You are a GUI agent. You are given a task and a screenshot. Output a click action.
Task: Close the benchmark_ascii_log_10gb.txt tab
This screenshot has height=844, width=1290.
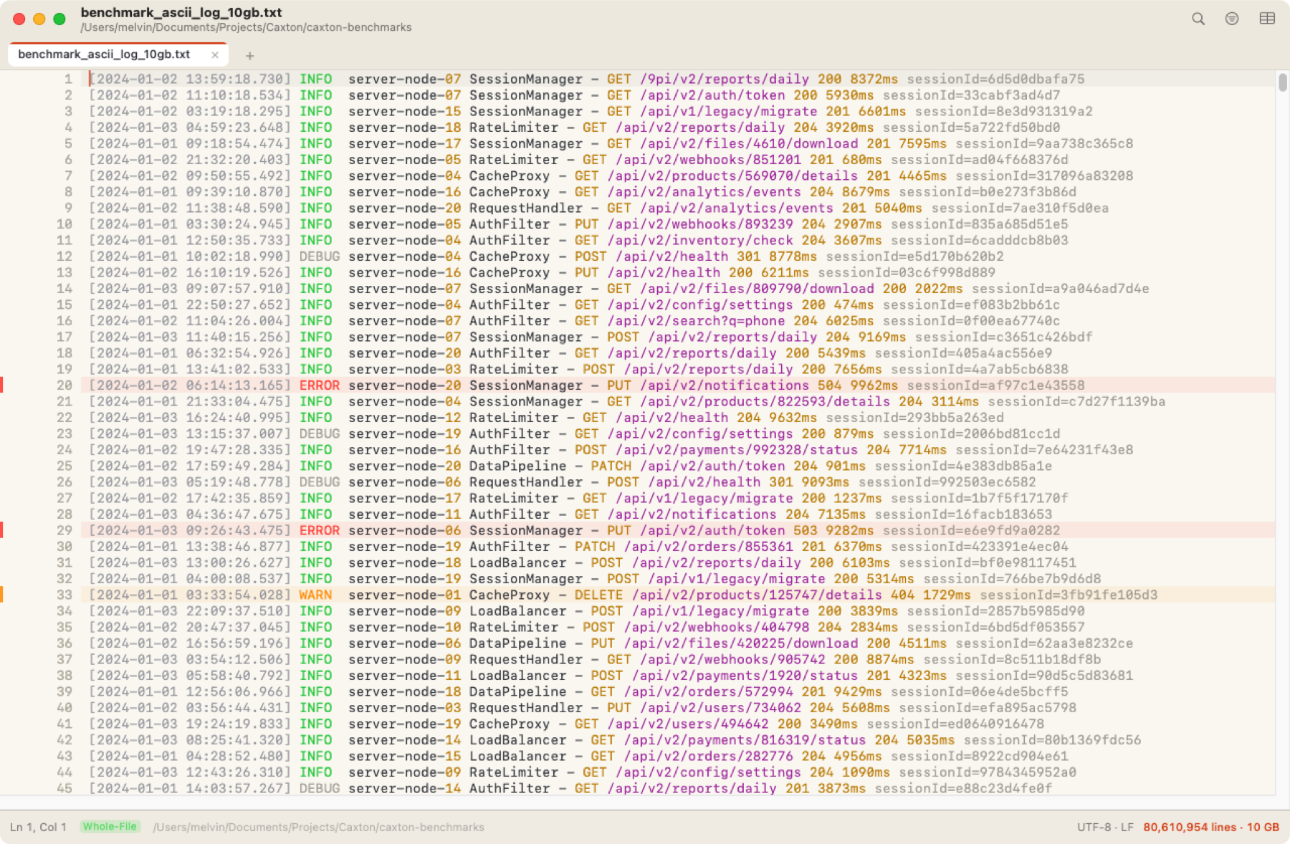tap(215, 54)
